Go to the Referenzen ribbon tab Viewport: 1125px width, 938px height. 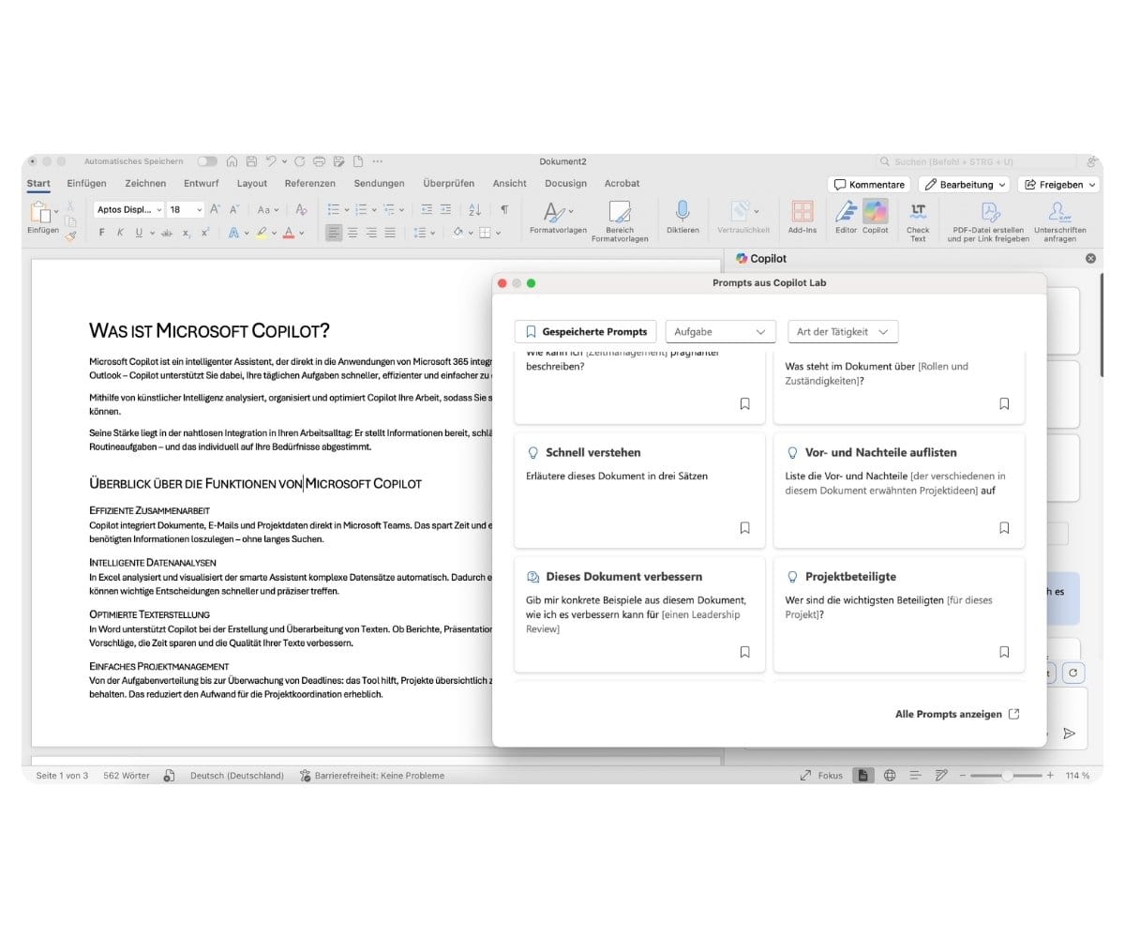[x=310, y=184]
